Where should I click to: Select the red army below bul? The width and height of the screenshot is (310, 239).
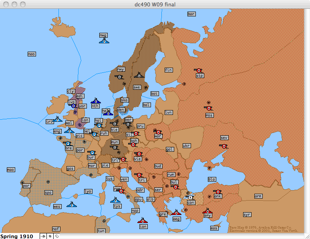coord(175,187)
